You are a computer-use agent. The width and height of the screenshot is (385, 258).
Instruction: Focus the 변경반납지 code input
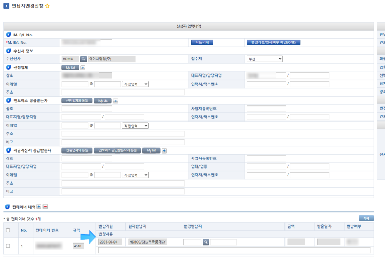[x=192, y=242]
